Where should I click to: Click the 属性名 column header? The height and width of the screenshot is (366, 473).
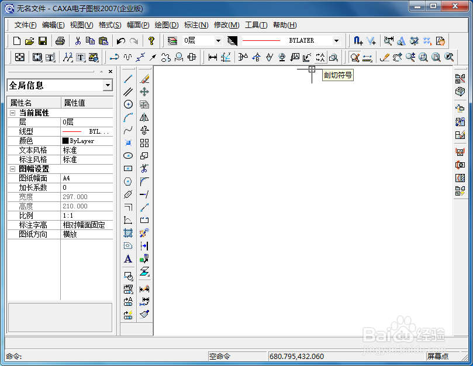click(34, 103)
